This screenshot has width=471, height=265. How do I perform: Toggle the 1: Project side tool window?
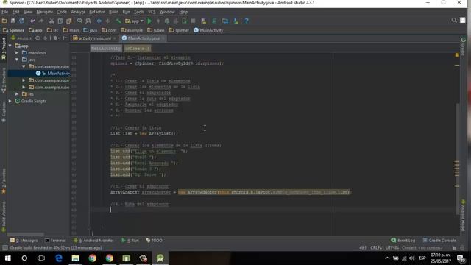4,49
